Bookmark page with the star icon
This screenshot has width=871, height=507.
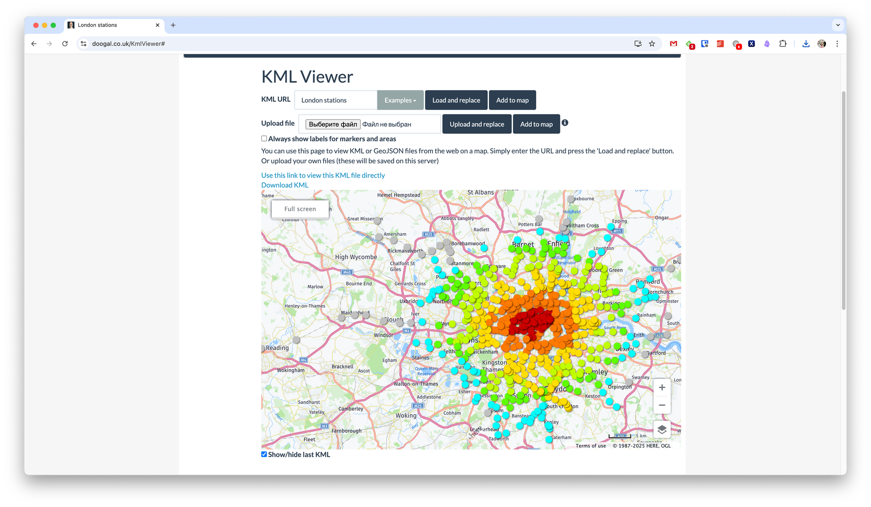(x=652, y=44)
